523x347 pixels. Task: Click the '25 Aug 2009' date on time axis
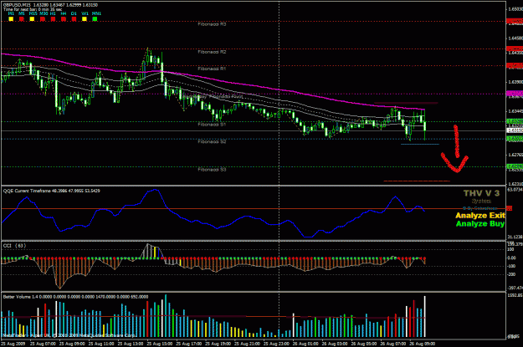[x=13, y=344]
